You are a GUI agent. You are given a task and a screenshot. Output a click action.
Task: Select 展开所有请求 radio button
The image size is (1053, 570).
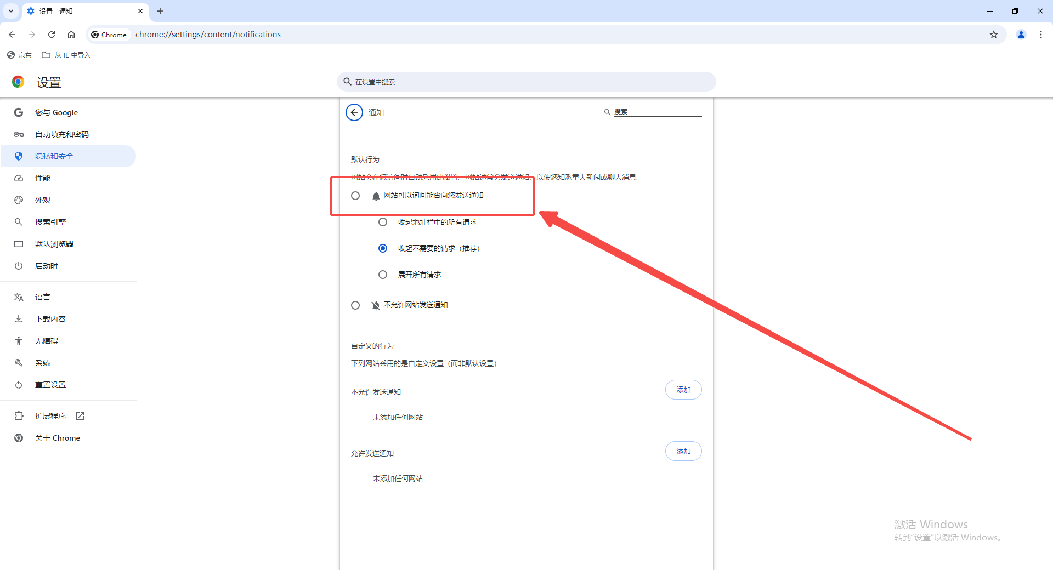383,275
